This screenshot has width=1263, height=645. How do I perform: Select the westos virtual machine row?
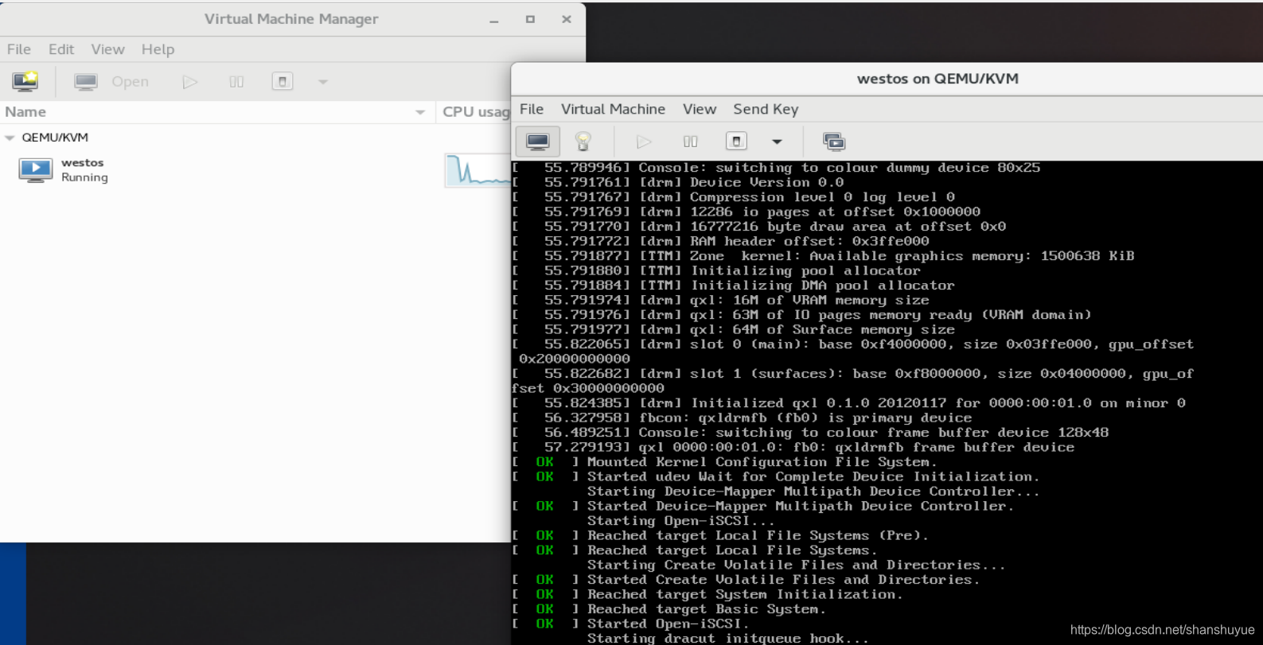[255, 169]
